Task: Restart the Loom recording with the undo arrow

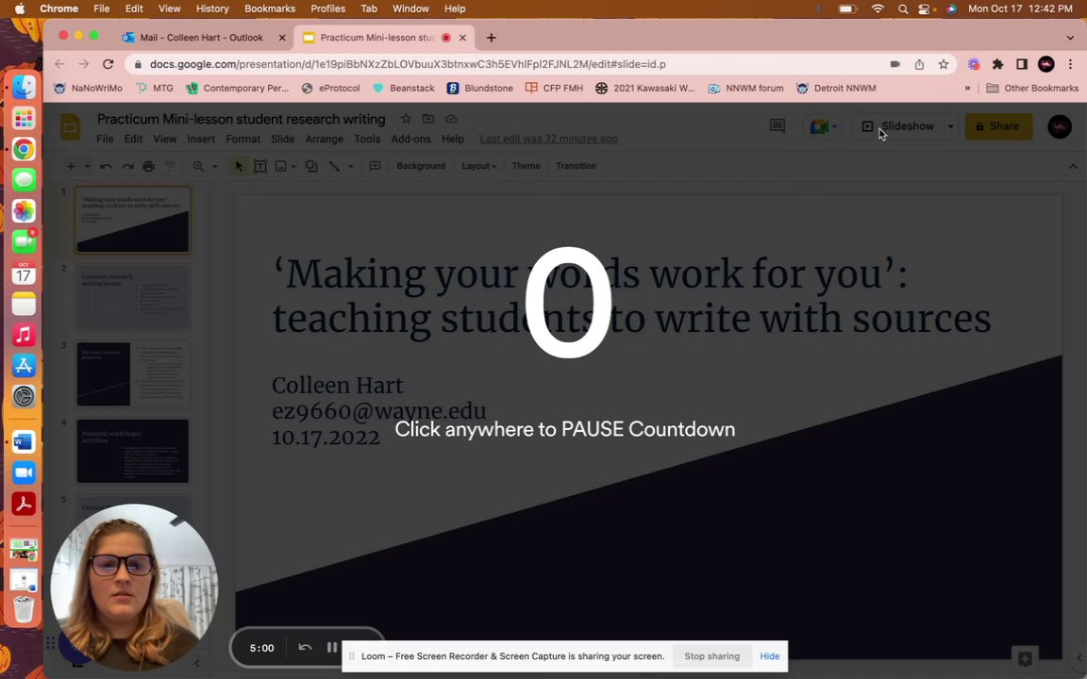Action: [305, 647]
